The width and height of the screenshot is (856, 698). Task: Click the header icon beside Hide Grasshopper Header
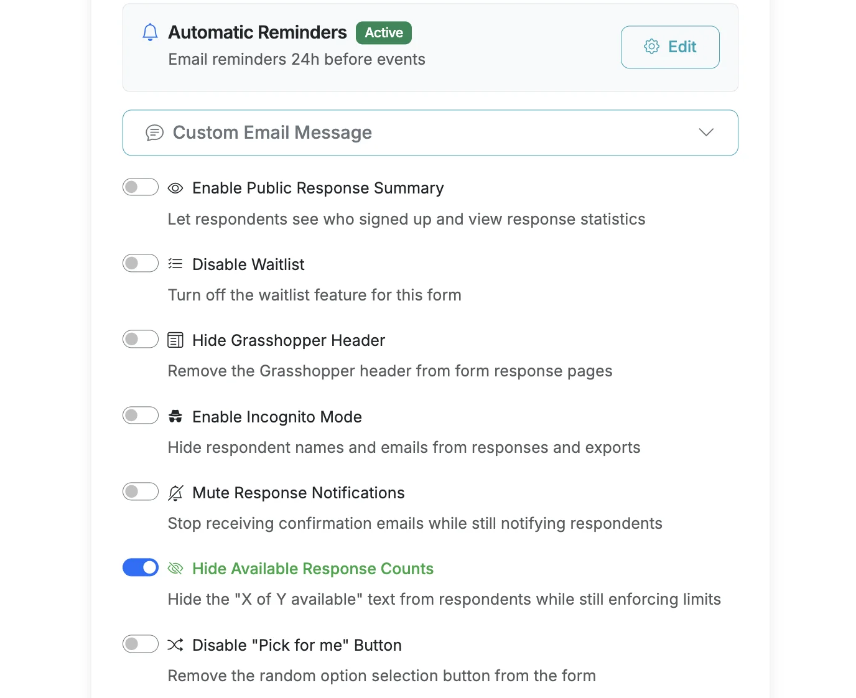(175, 340)
